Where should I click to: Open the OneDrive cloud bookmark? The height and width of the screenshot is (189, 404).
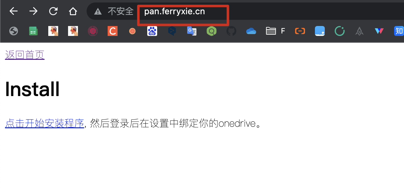click(x=251, y=31)
